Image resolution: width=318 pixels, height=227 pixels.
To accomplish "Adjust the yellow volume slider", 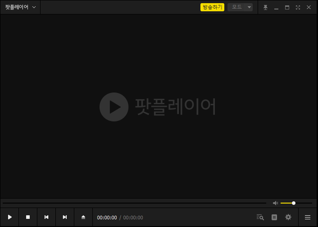I will click(296, 203).
